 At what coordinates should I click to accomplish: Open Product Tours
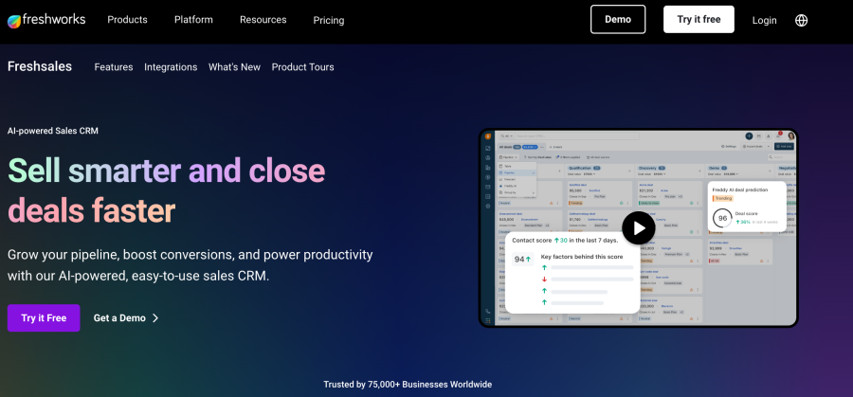point(302,67)
